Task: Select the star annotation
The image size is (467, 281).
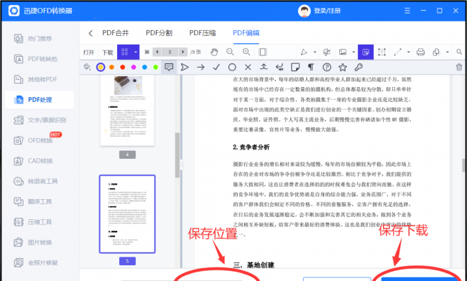Action: [343, 68]
